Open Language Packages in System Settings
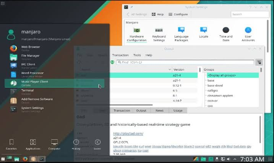Screen dimensions: 274x163 click(181, 35)
